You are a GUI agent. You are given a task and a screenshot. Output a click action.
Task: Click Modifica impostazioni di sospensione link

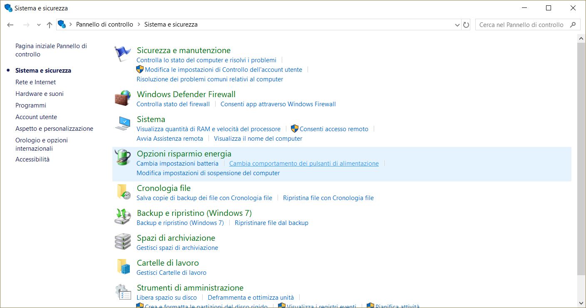pyautogui.click(x=208, y=173)
